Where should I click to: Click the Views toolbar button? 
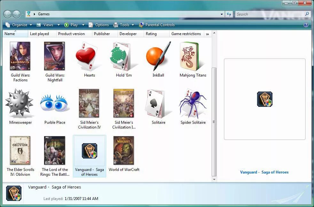tap(45, 25)
